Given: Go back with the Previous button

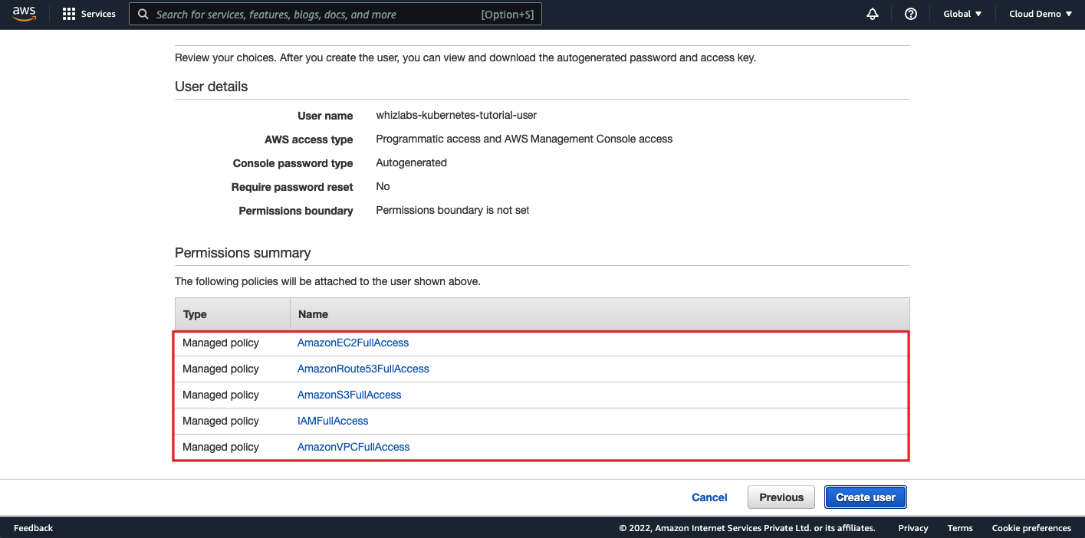Looking at the screenshot, I should [x=781, y=497].
